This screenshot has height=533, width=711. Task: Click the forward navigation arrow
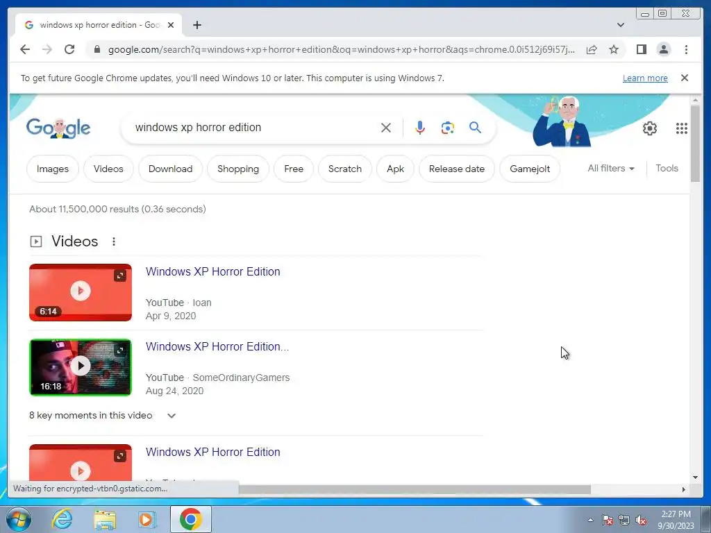(47, 49)
